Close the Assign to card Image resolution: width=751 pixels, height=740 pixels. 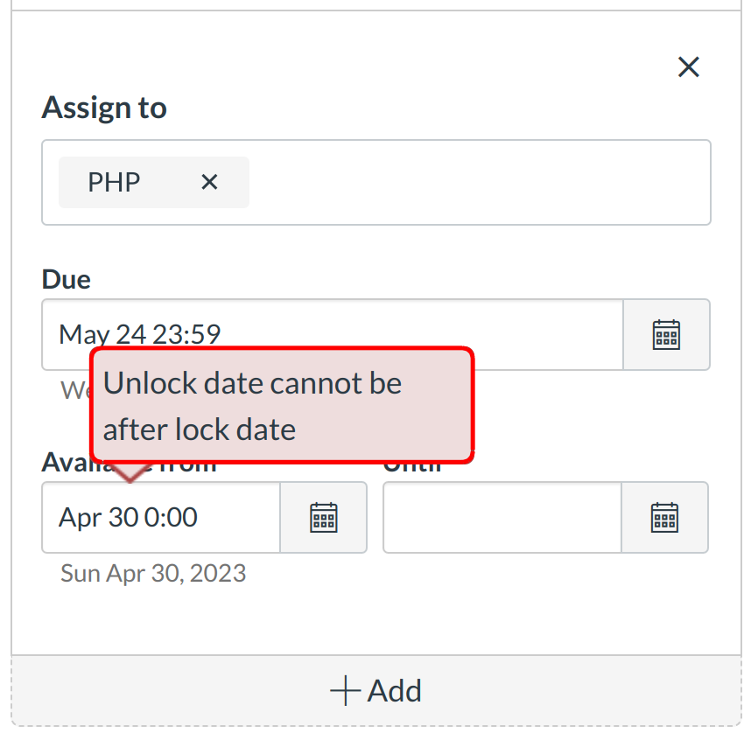pos(689,66)
